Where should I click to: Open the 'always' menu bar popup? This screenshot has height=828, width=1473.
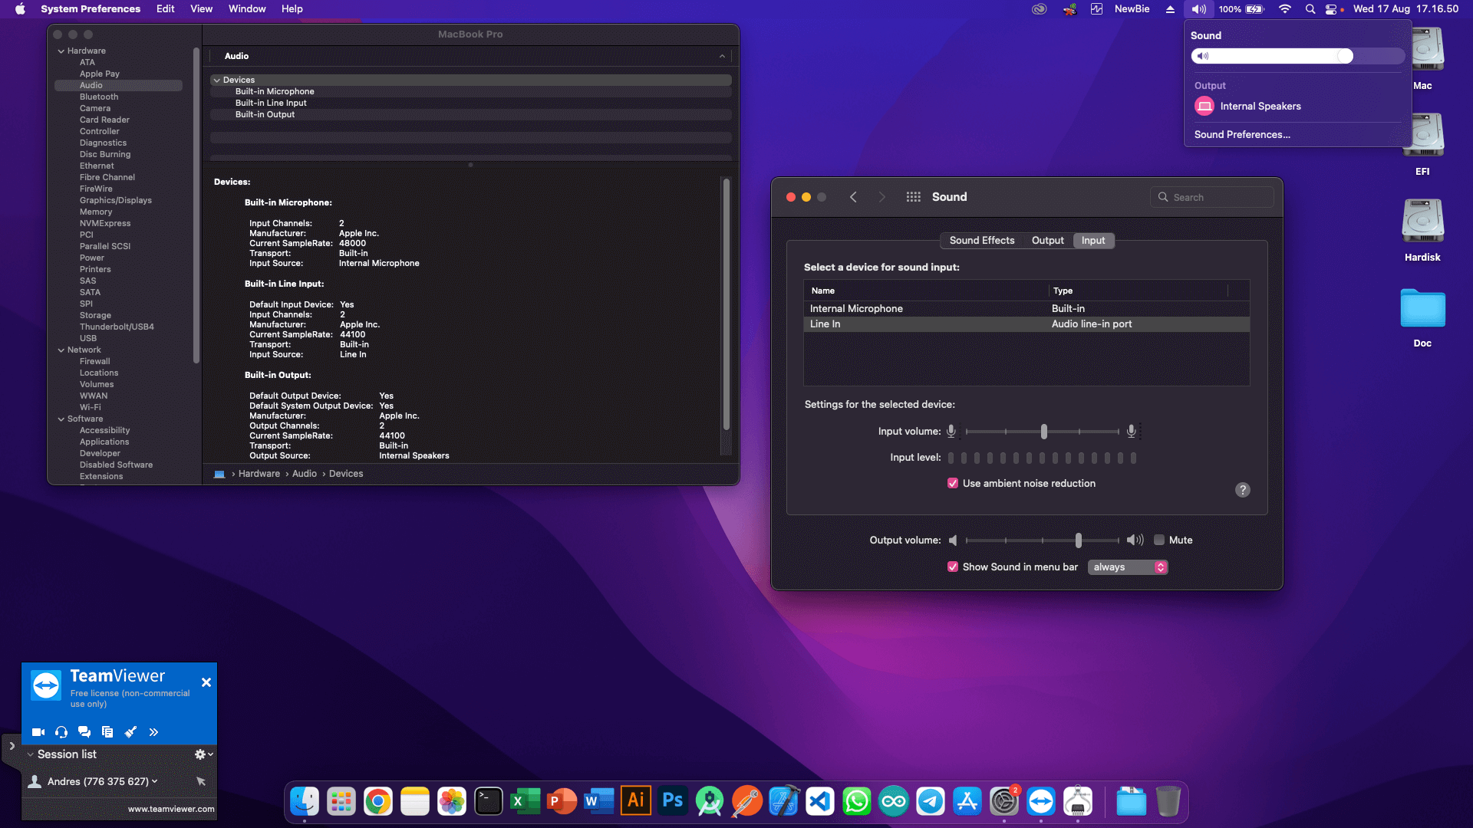[x=1128, y=567]
